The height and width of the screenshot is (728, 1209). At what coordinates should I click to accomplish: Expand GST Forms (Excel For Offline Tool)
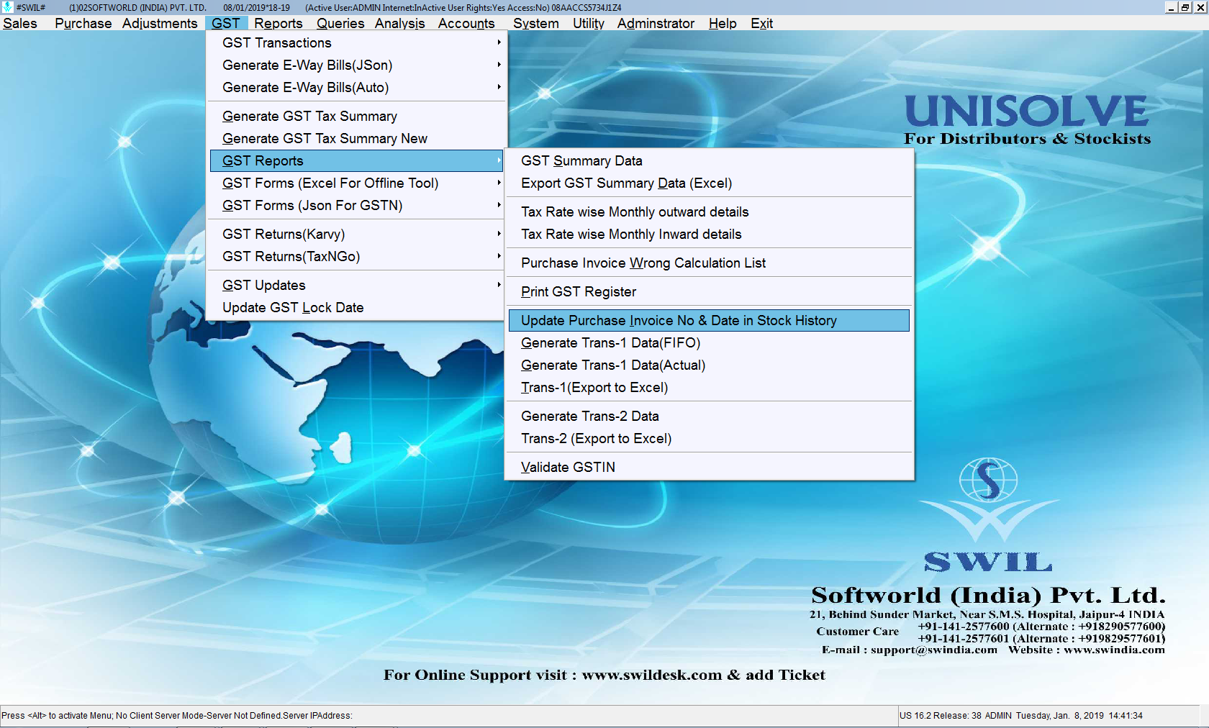click(x=358, y=183)
